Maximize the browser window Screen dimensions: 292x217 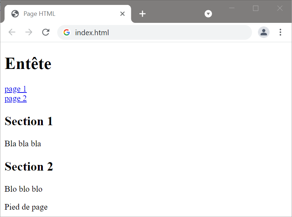coord(255,8)
